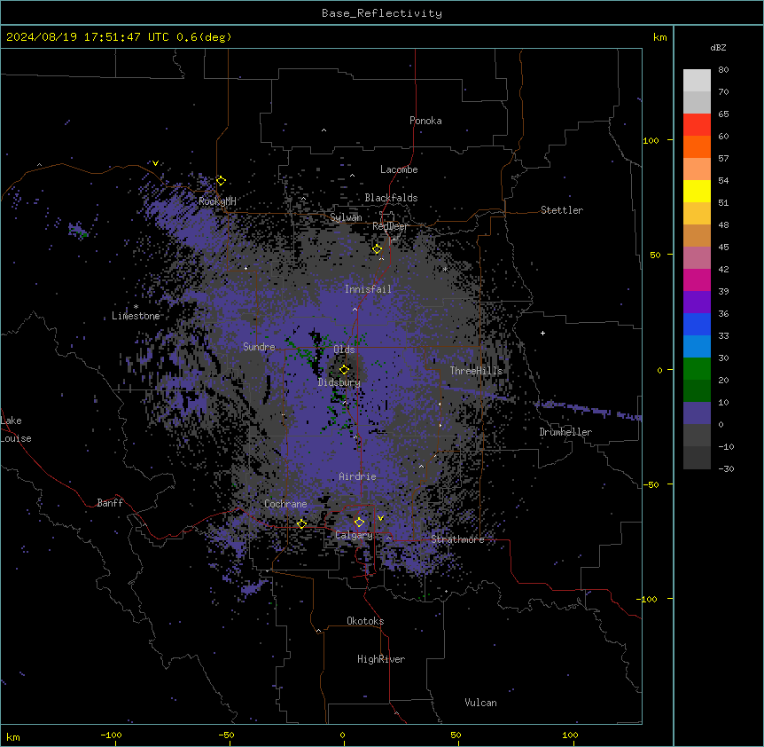
Task: Pick the purple 10 dBZ legend color
Action: pyautogui.click(x=697, y=413)
